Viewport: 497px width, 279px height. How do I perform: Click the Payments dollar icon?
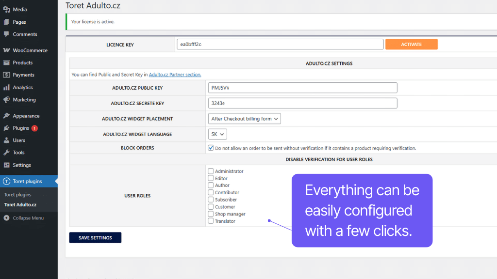point(6,75)
